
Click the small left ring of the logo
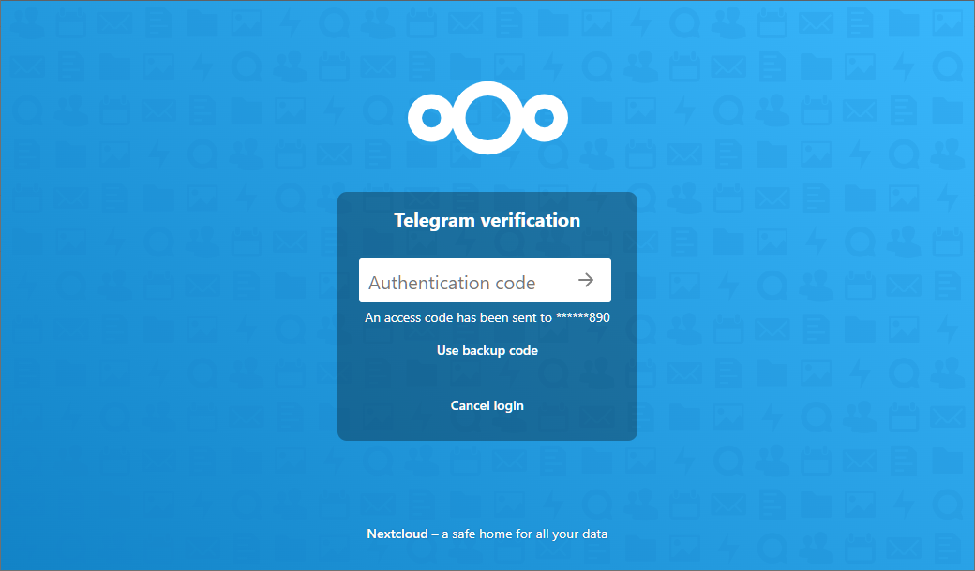tap(431, 117)
